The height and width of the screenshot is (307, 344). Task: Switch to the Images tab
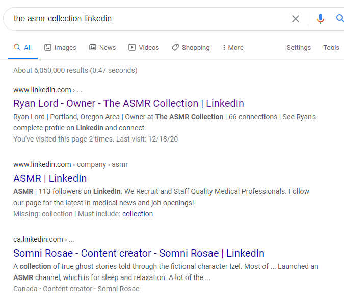click(60, 47)
